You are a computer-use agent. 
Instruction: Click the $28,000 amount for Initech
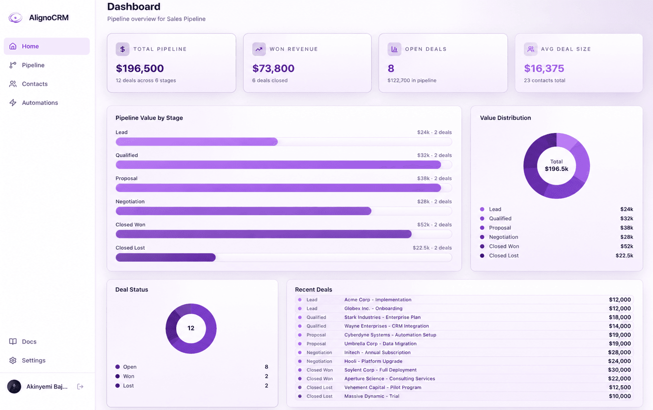pos(620,352)
